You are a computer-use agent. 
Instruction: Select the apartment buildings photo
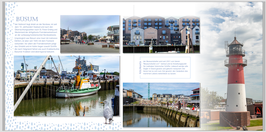pyautogui.click(x=161, y=34)
